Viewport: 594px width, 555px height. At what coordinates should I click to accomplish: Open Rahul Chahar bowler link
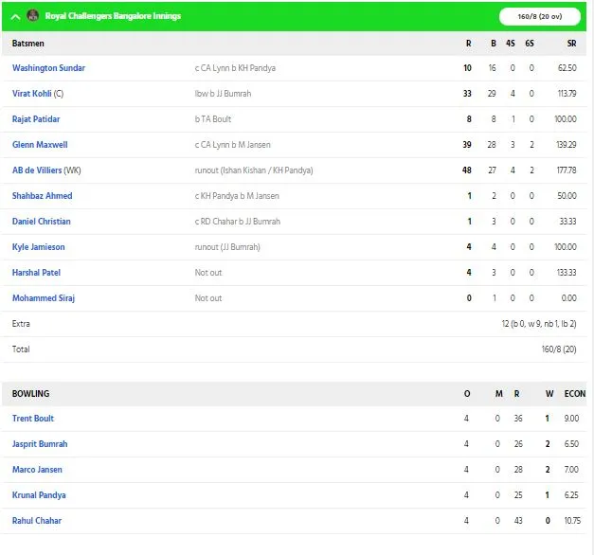[x=37, y=521]
